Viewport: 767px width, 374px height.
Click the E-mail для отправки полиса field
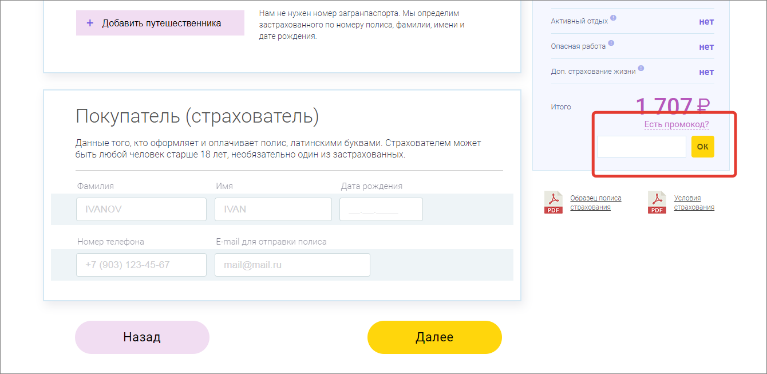[x=292, y=265]
